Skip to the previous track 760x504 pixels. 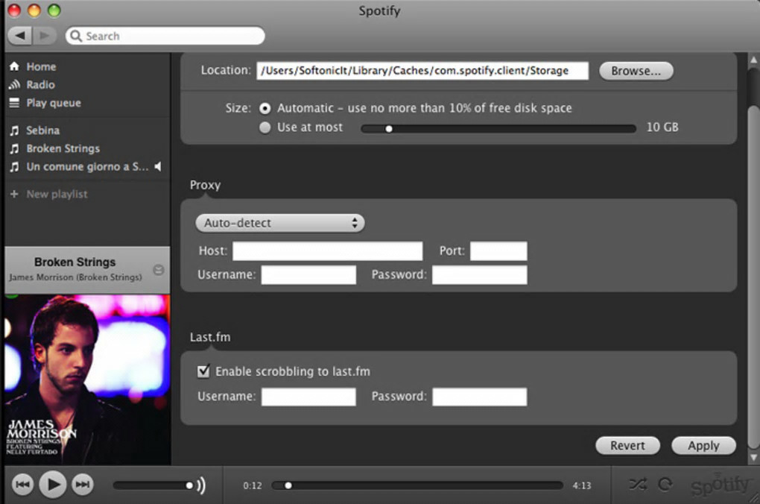tap(22, 484)
